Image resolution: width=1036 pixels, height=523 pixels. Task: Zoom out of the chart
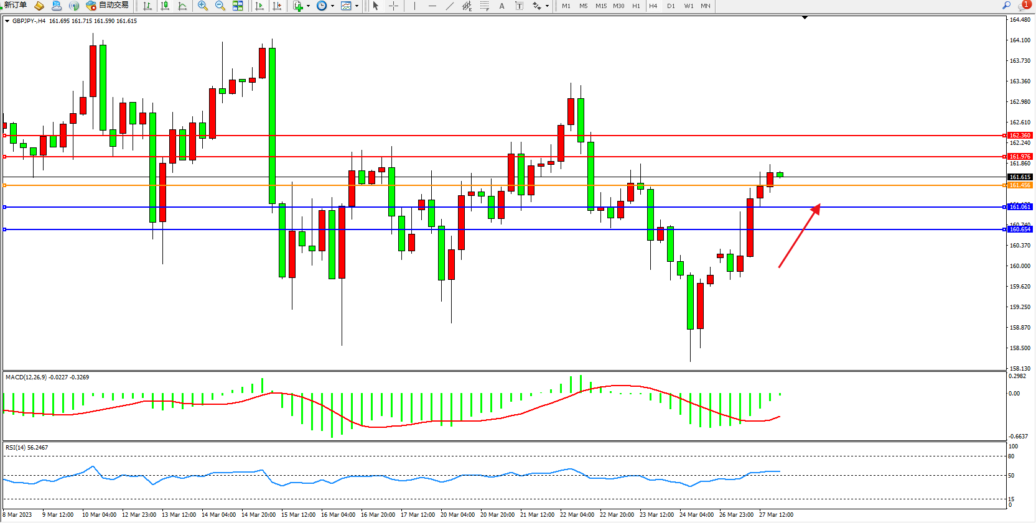pos(220,6)
